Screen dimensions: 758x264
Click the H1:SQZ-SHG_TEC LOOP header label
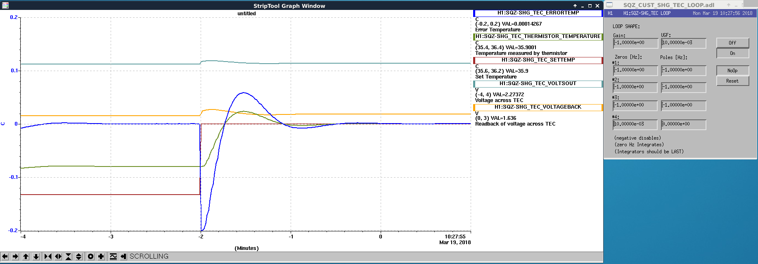[x=647, y=13]
